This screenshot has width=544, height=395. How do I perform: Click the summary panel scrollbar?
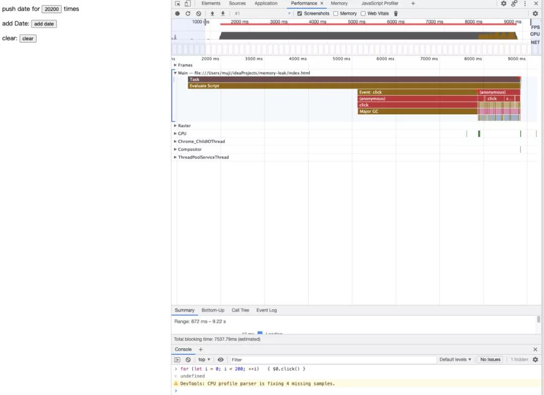pos(538,319)
